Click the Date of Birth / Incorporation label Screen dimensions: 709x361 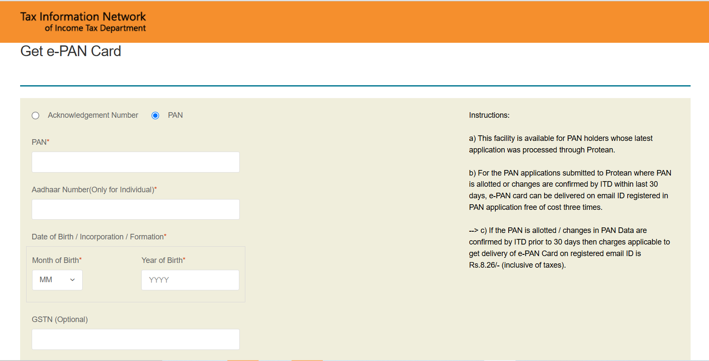98,237
